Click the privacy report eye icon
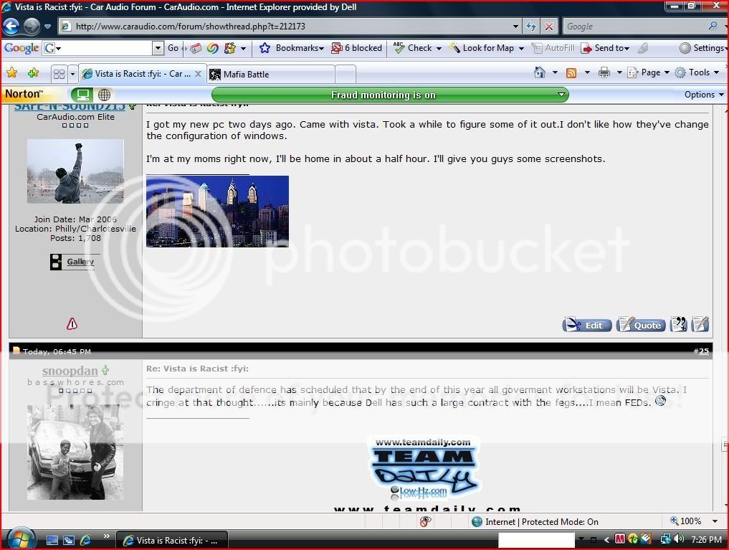 [x=425, y=521]
